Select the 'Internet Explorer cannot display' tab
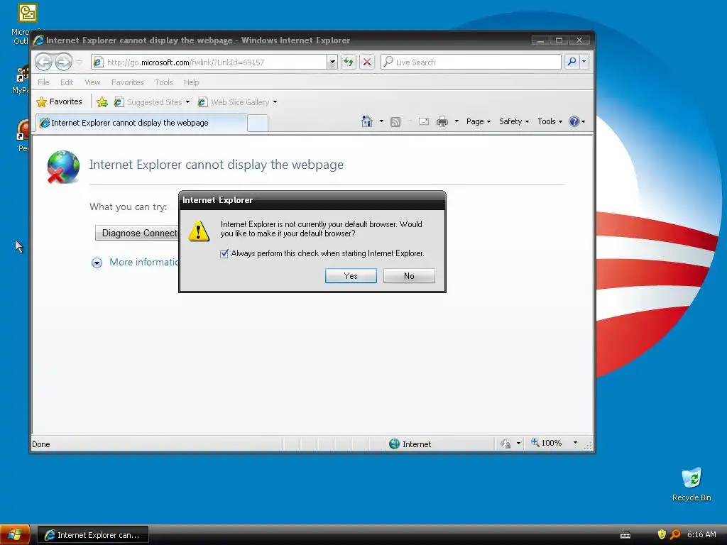 click(141, 123)
